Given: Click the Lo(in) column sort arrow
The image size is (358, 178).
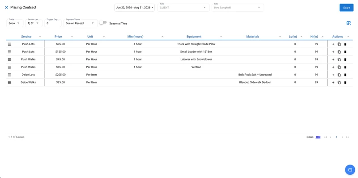Looking at the screenshot, I should tap(301, 37).
